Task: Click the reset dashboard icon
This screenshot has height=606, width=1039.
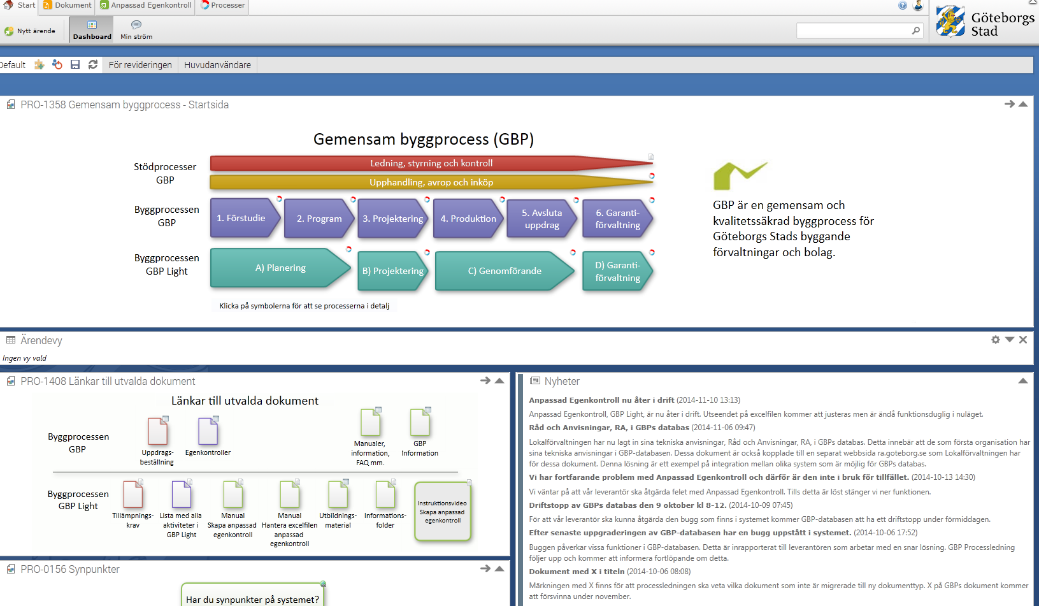Action: click(x=57, y=65)
